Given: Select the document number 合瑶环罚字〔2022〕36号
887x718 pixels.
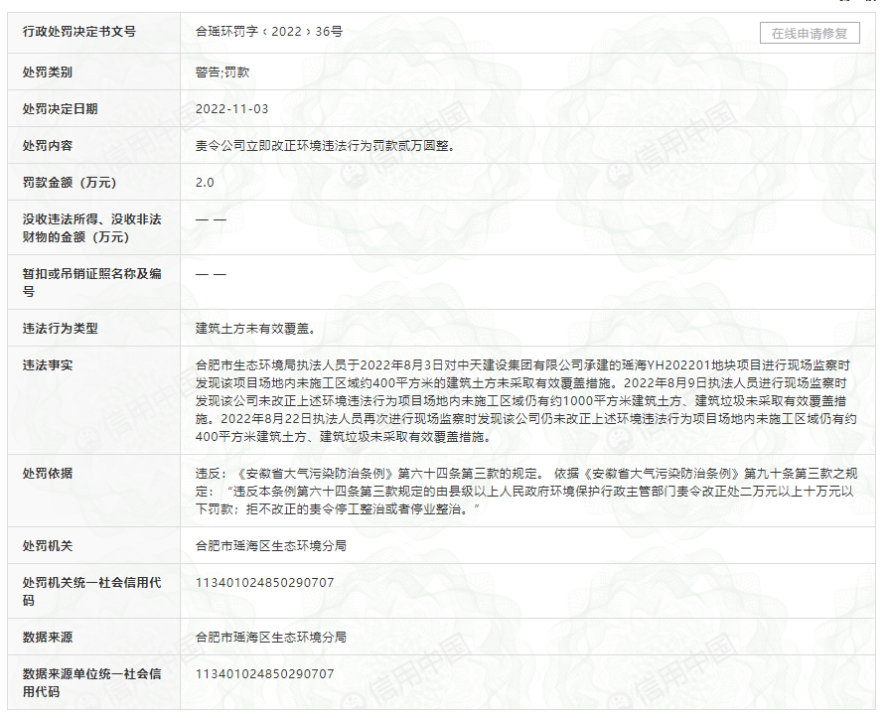Looking at the screenshot, I should pyautogui.click(x=269, y=32).
